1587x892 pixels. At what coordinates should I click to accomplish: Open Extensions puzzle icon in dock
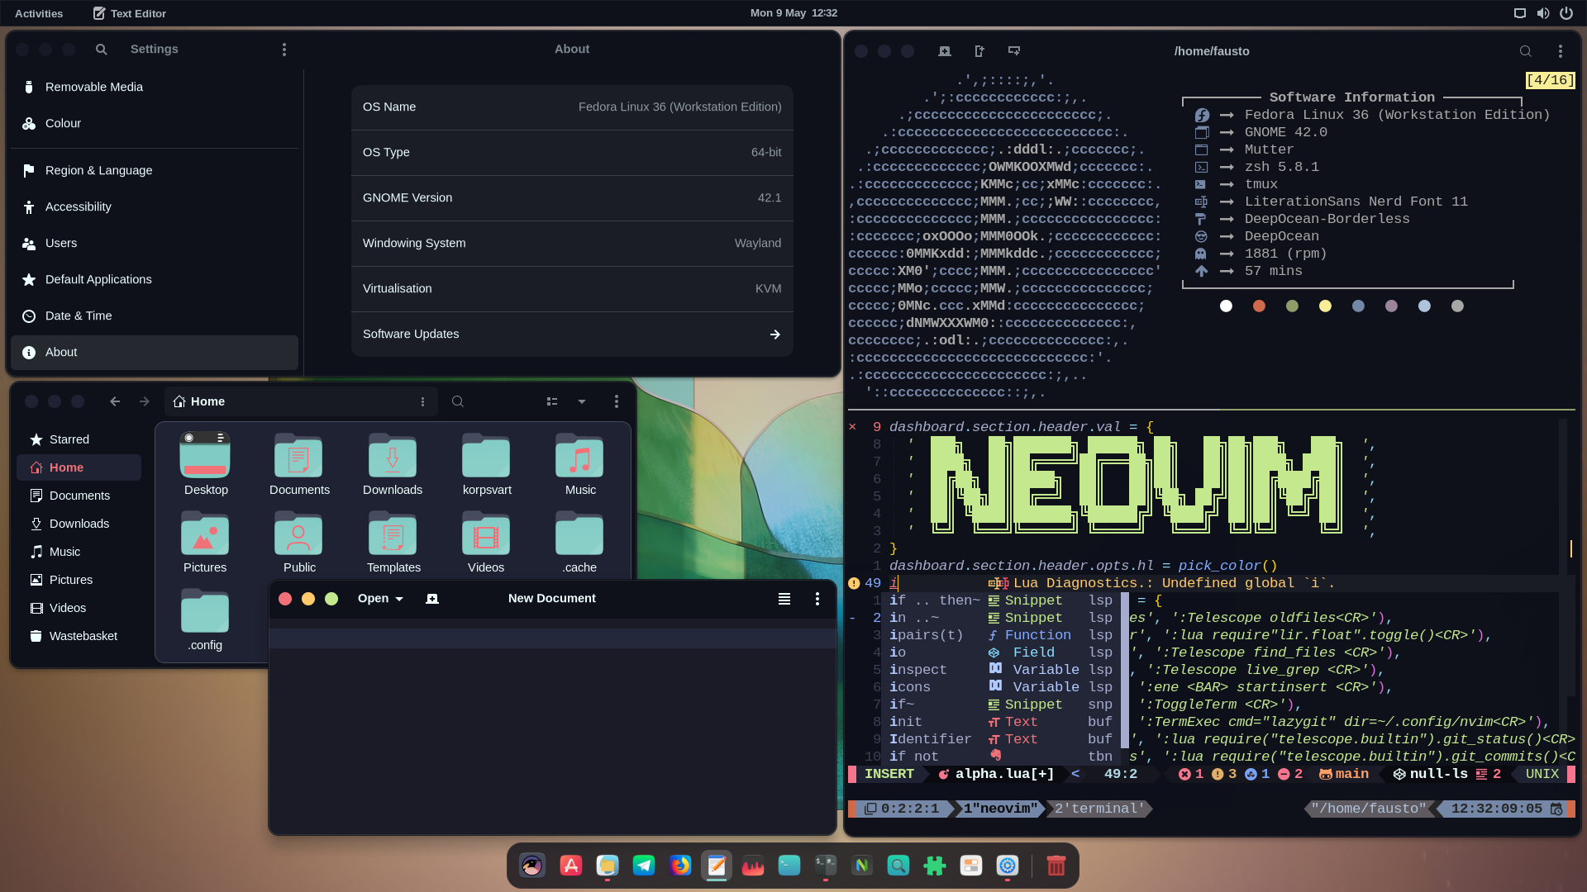pos(935,866)
